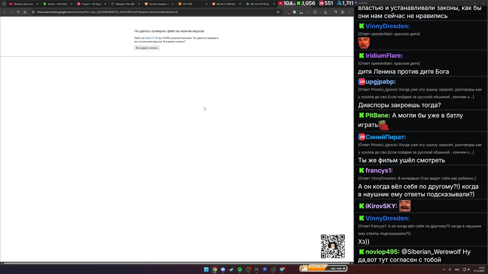488x274 pixels.
Task: Click username PitBane in chat
Action: tap(378, 115)
